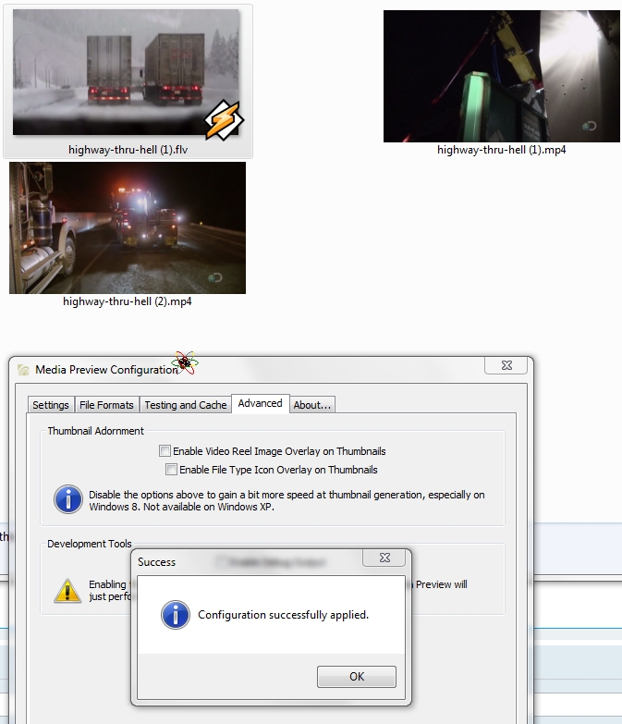Show the About... tab
622x724 pixels.
pyautogui.click(x=312, y=405)
